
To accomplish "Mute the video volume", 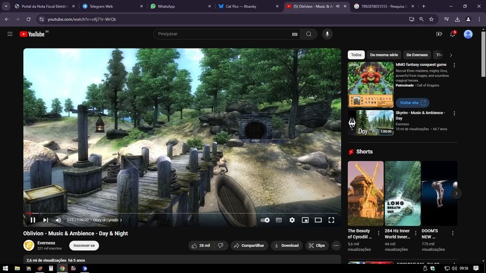I will (x=58, y=220).
